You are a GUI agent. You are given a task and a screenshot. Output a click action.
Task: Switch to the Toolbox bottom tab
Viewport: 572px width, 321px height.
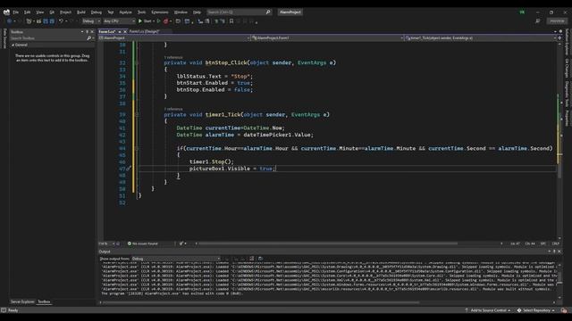(x=44, y=301)
